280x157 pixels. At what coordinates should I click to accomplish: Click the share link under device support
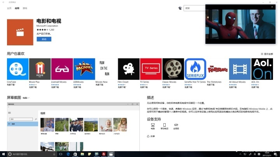click(x=151, y=136)
